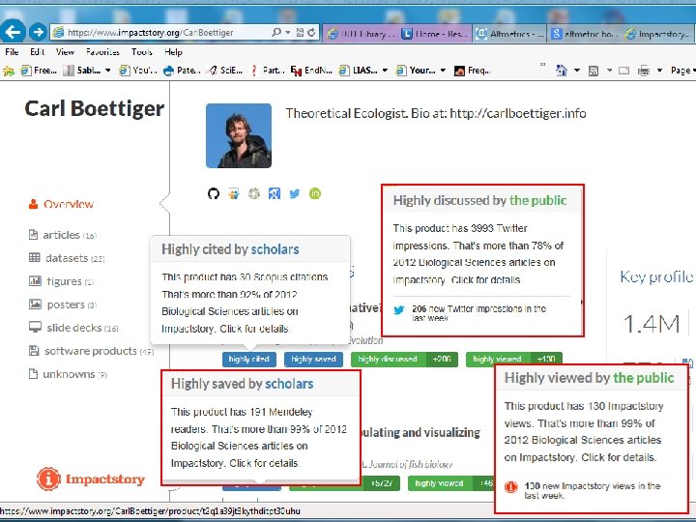Click the add-to-favorites star icon
This screenshot has height=522, width=696.
tap(9, 71)
